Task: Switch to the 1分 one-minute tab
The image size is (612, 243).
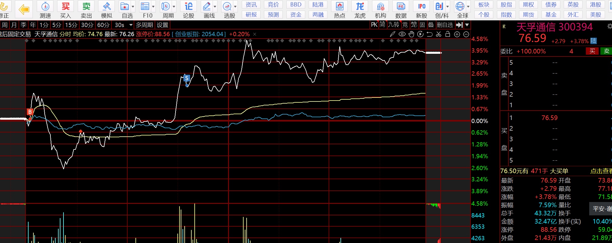Action: click(x=44, y=25)
